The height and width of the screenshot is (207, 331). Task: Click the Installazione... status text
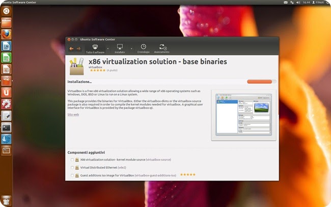(x=79, y=82)
